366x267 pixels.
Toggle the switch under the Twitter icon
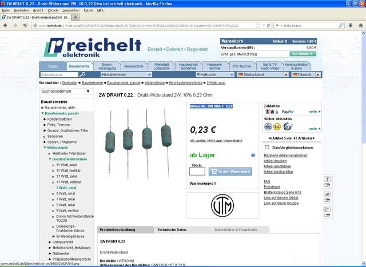[x=327, y=201]
